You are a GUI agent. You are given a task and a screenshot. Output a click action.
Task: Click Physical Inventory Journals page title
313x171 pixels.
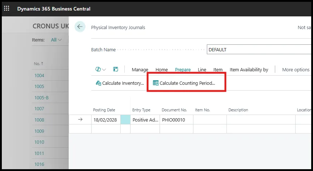[118, 28]
